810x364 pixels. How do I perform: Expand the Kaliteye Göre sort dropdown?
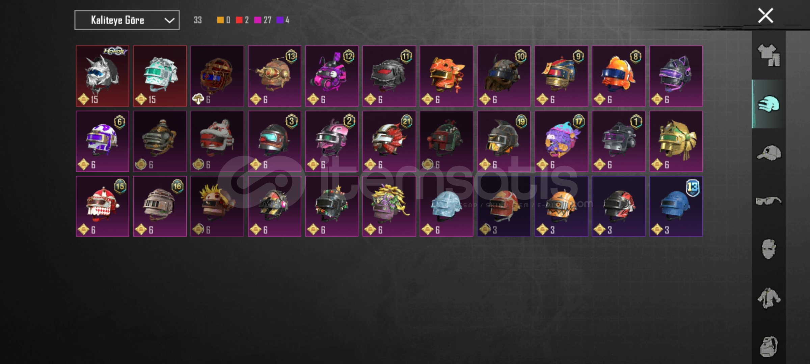127,20
